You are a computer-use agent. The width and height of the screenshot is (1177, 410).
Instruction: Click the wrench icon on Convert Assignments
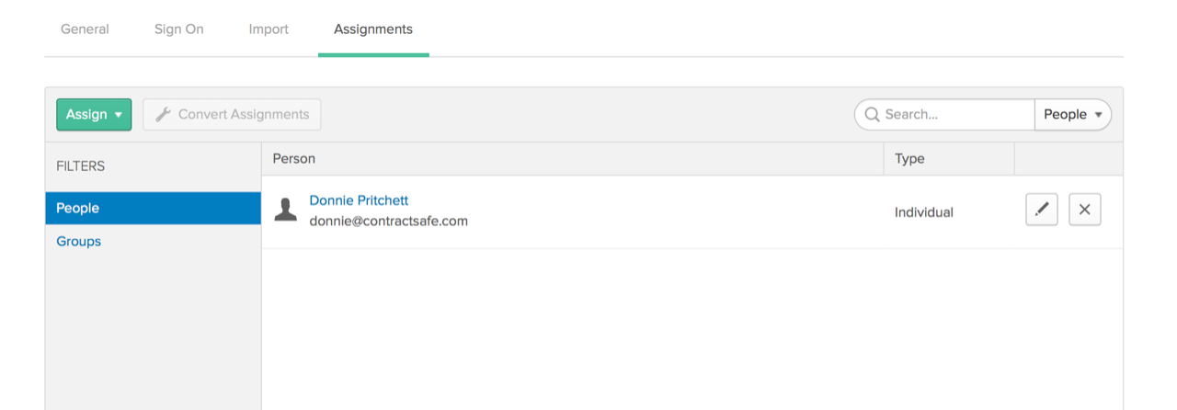pos(163,115)
